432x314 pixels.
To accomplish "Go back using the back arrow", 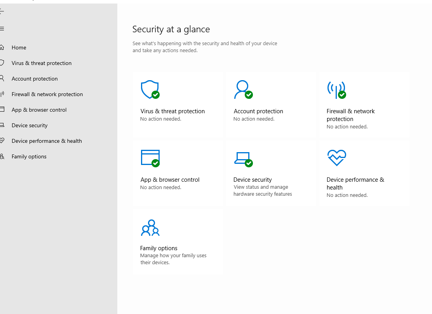I will [2, 11].
